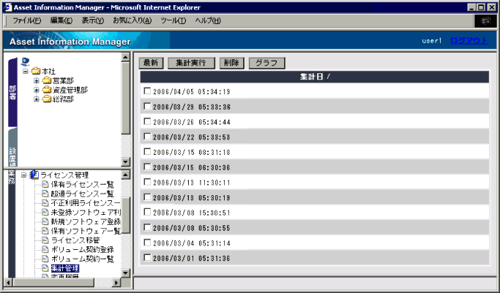Click the license menu tree scroll-up arrow
Image resolution: width=500 pixels, height=293 pixels.
[x=125, y=175]
